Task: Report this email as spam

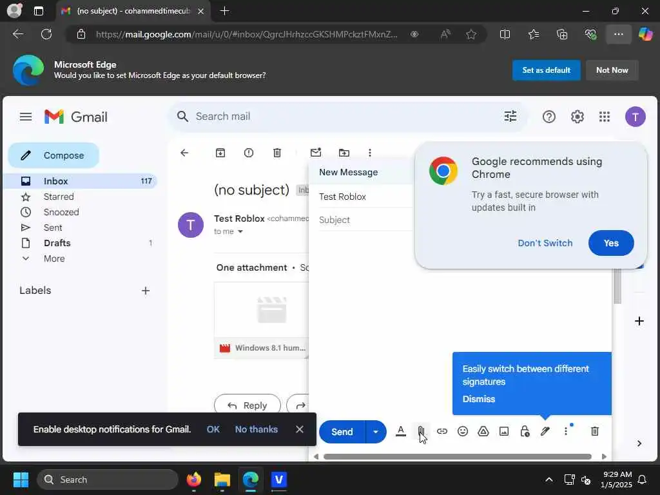Action: [x=249, y=153]
